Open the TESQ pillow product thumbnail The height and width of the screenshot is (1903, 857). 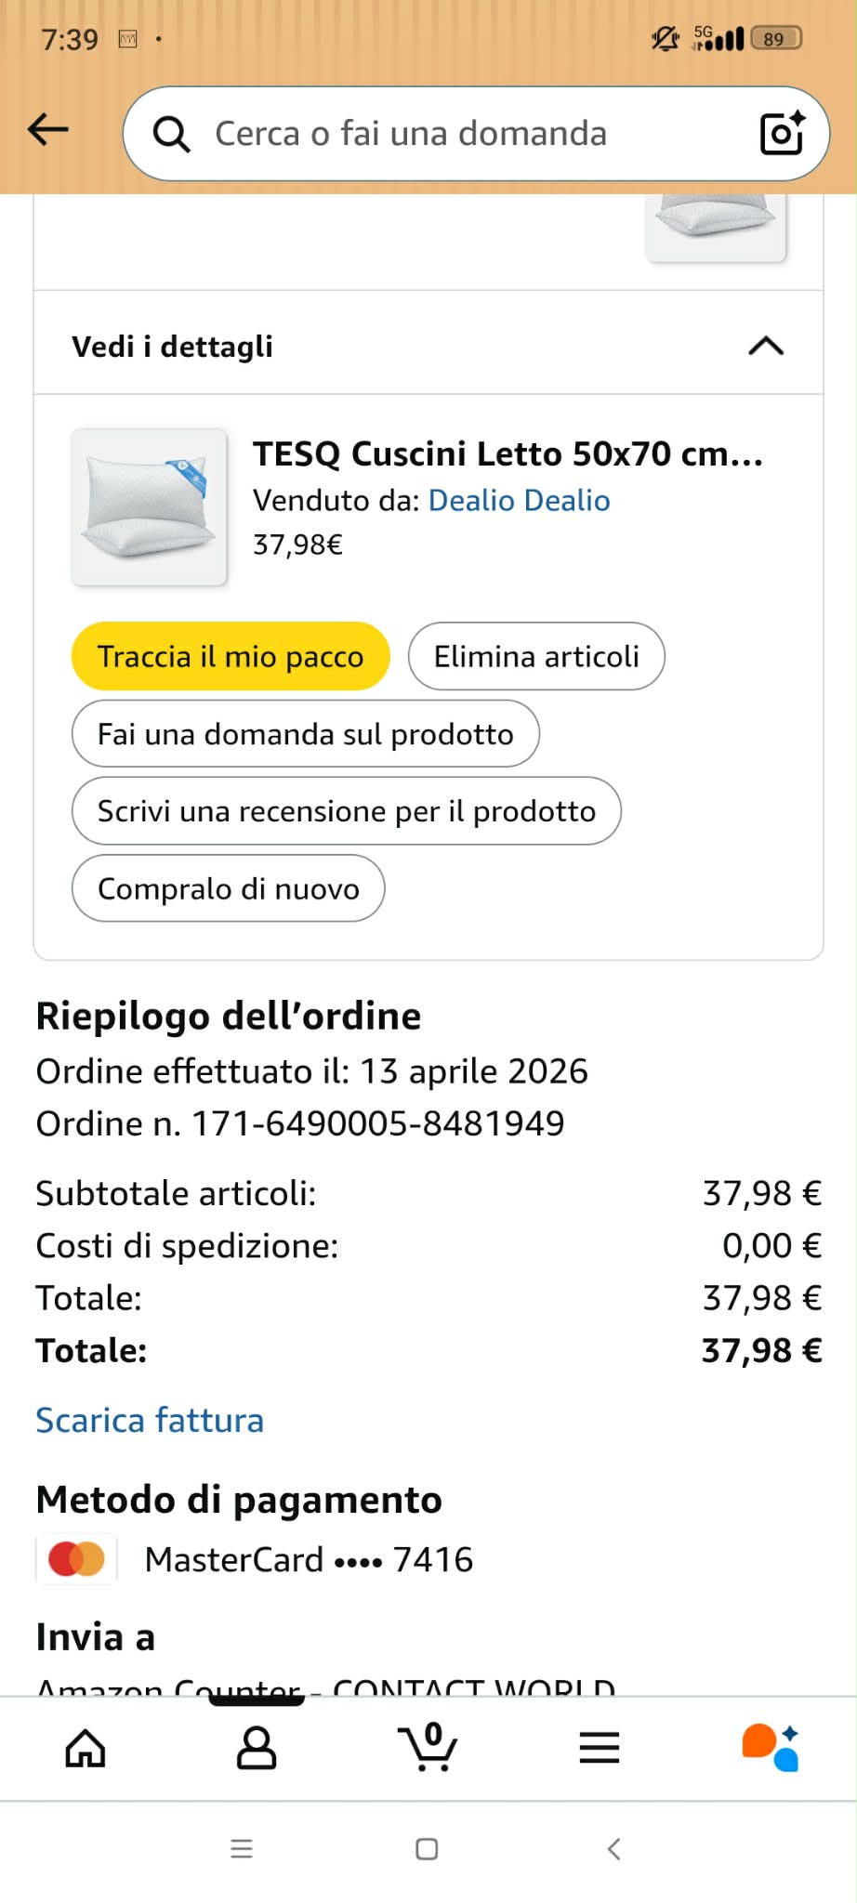click(149, 506)
